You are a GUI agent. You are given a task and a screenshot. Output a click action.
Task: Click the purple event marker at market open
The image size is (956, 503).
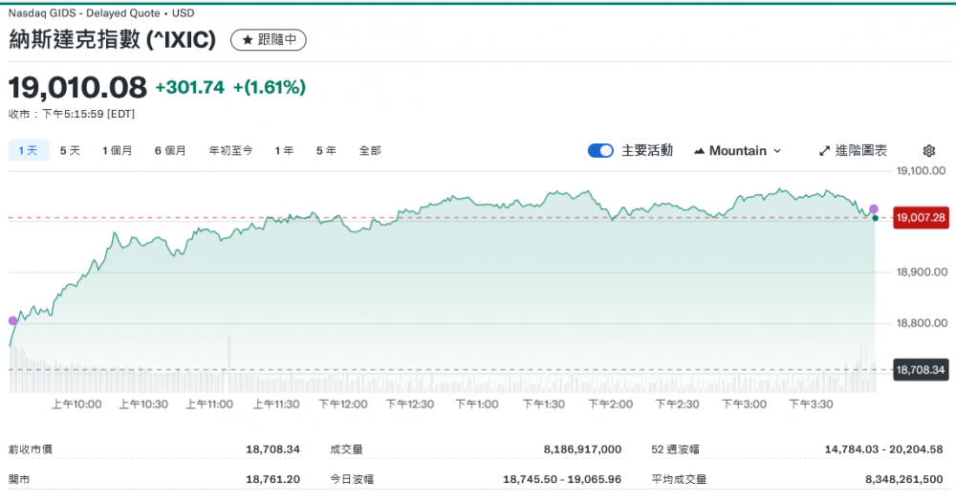(12, 320)
